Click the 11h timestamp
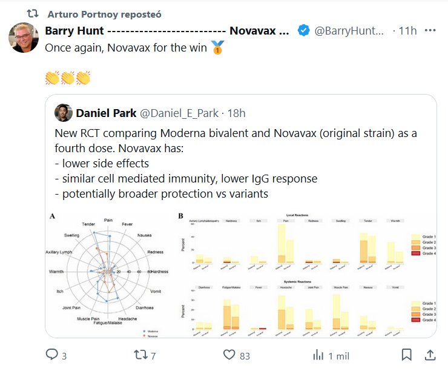The height and width of the screenshot is (371, 448). pos(407,31)
